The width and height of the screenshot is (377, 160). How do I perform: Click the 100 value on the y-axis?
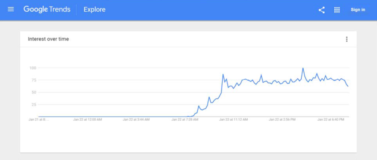click(33, 68)
